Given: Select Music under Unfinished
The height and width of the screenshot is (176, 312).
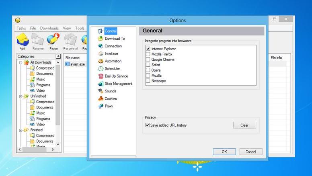Looking at the screenshot, I should pyautogui.click(x=41, y=113).
